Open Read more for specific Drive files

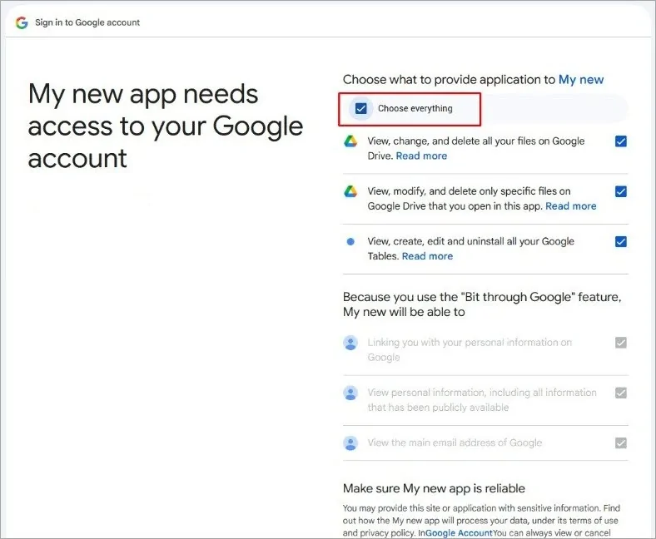click(x=570, y=206)
